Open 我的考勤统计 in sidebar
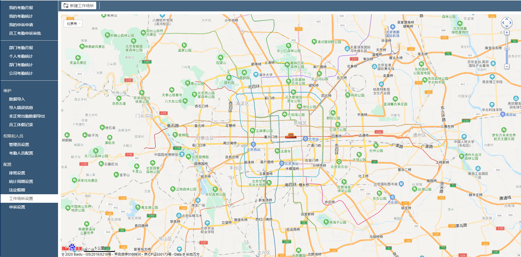The image size is (521, 257). (21, 16)
